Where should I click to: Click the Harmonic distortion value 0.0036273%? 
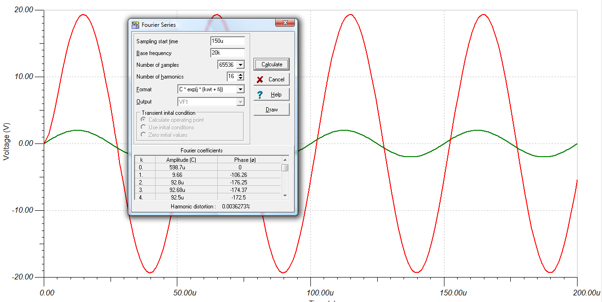pos(236,207)
